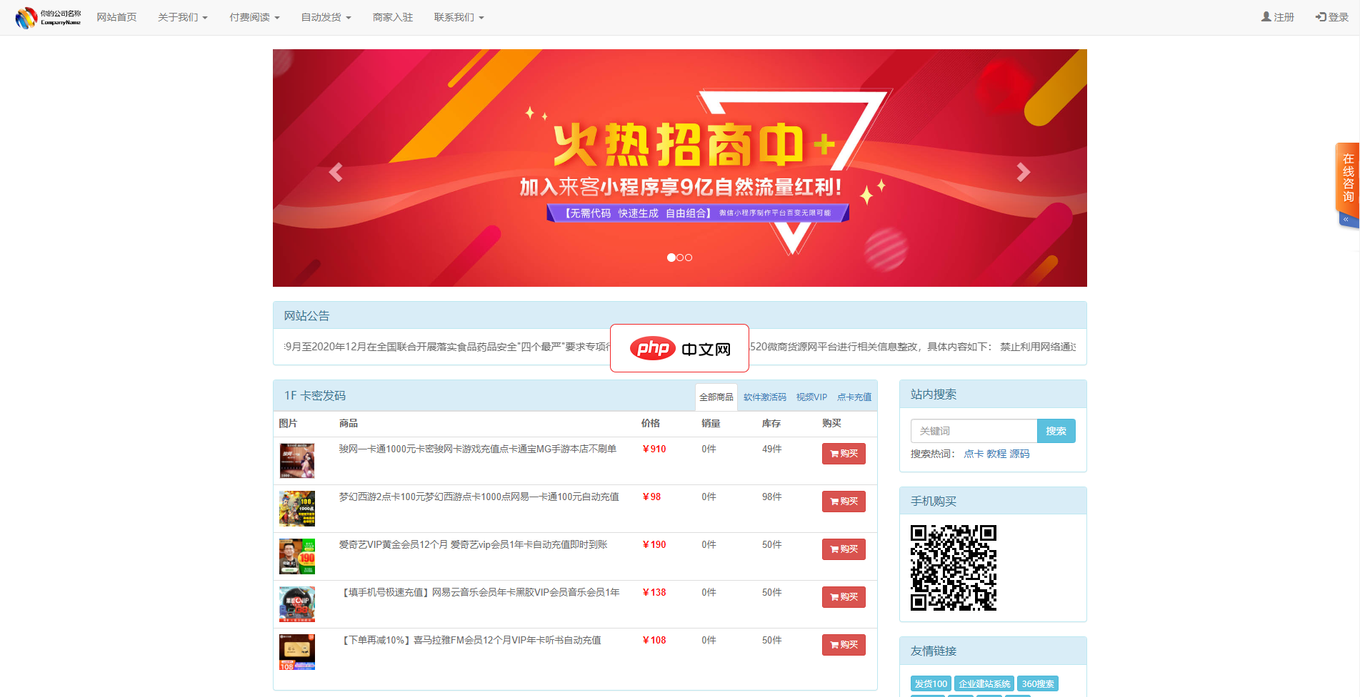Collapse the chat panel with the « arrow
The width and height of the screenshot is (1360, 697).
(1347, 220)
